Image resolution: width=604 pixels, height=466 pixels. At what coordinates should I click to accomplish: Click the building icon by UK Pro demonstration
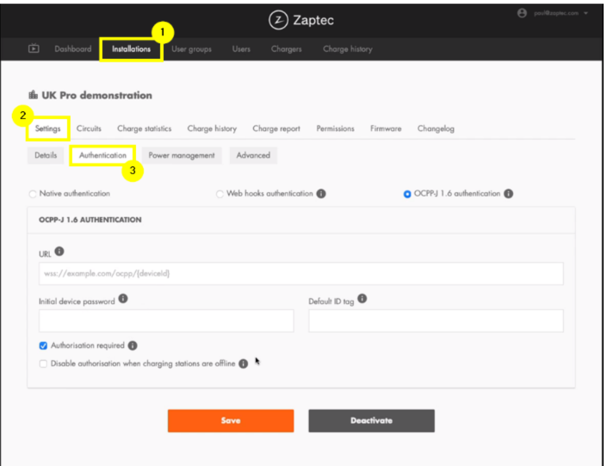coord(33,95)
